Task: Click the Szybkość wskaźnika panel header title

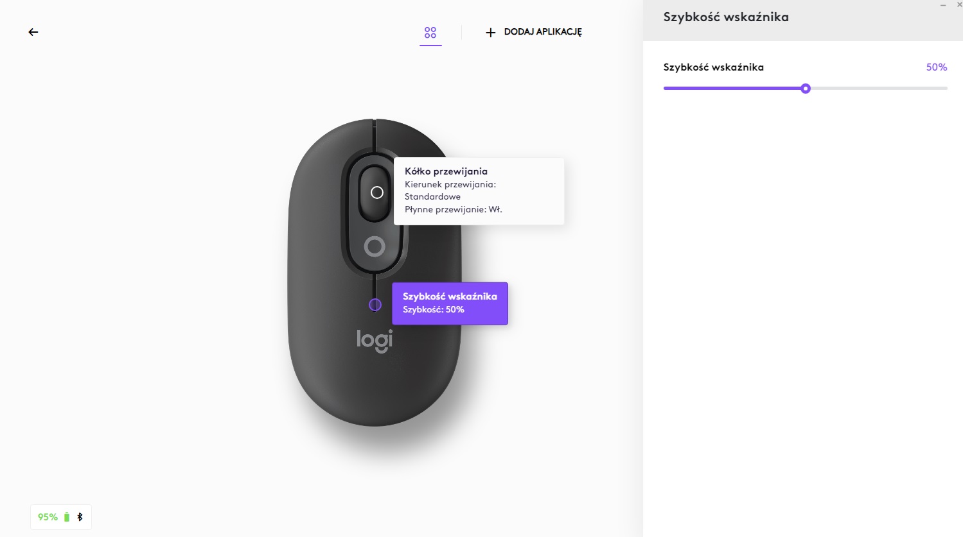Action: 726,17
